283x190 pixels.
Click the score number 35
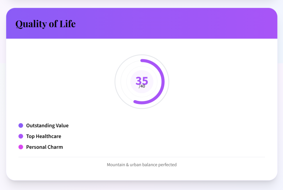coord(142,81)
